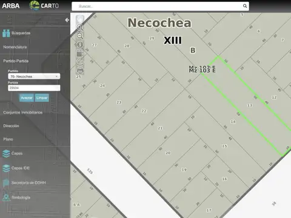Open the Simbología map marker icon
Image resolution: width=291 pixels, height=218 pixels.
tap(6, 197)
